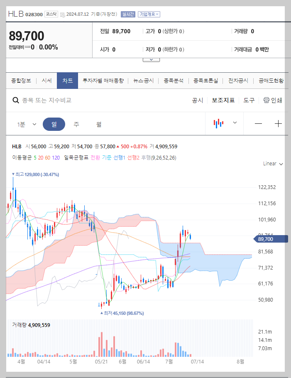Image resolution: width=291 pixels, height=378 pixels.
Task: Open the 도구 drawing tools menu
Action: (x=248, y=100)
